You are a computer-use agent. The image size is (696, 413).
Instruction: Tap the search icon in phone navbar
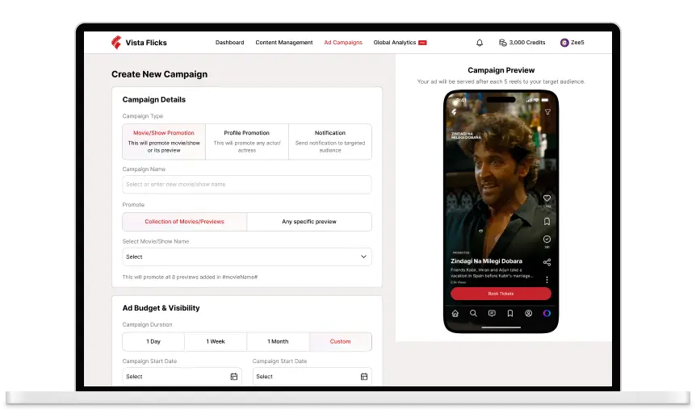pyautogui.click(x=473, y=314)
